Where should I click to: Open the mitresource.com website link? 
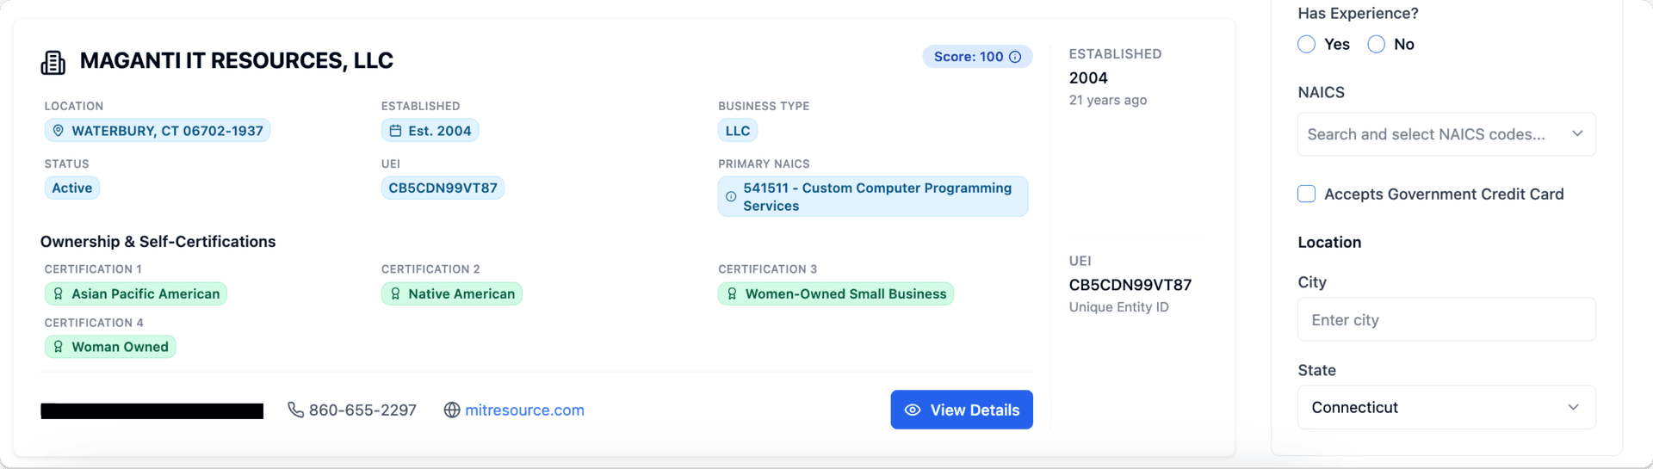tap(524, 410)
